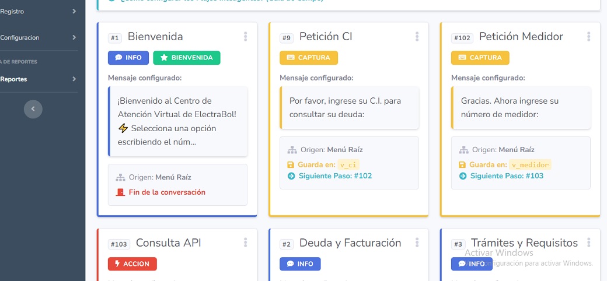Click the INFO badge on Bienvenida card
This screenshot has height=281, width=607.
pos(128,58)
